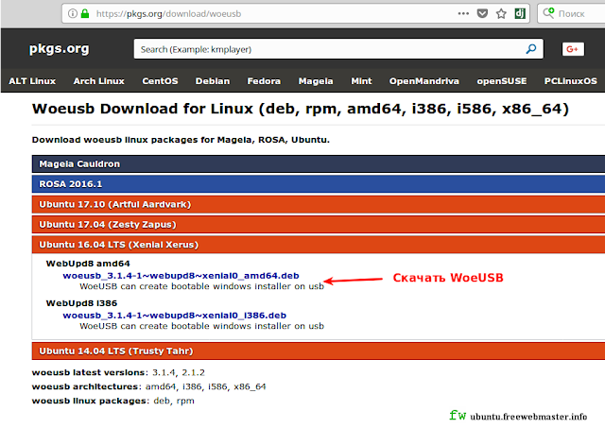This screenshot has height=428, width=605.
Task: Click description under the amd64.deb link
Action: (x=201, y=286)
